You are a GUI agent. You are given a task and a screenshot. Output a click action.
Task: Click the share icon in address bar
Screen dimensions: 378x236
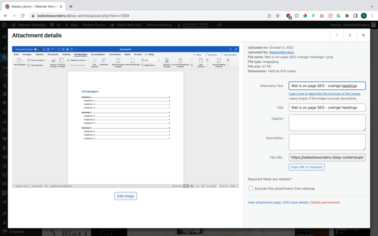269,16
